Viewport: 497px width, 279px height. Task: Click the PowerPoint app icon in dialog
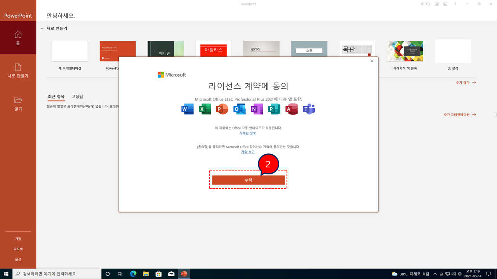tap(222, 109)
